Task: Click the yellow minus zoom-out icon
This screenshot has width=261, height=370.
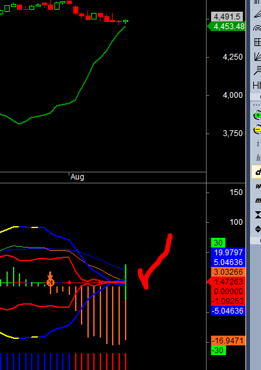Action: pyautogui.click(x=258, y=130)
